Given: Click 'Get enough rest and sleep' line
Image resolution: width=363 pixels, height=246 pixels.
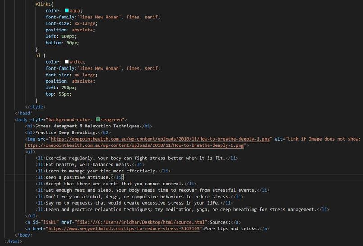Looking at the screenshot, I should pyautogui.click(x=152, y=190).
